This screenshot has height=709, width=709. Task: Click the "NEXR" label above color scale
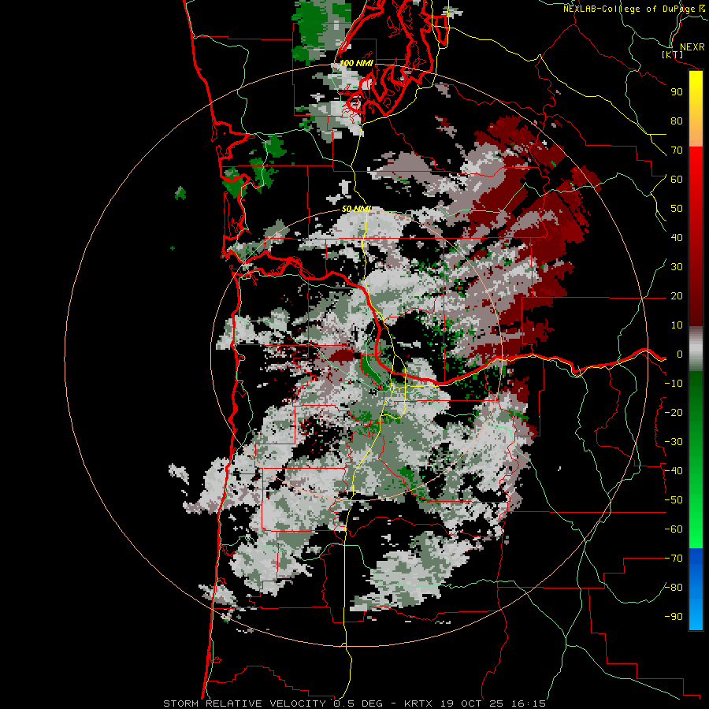[x=692, y=47]
